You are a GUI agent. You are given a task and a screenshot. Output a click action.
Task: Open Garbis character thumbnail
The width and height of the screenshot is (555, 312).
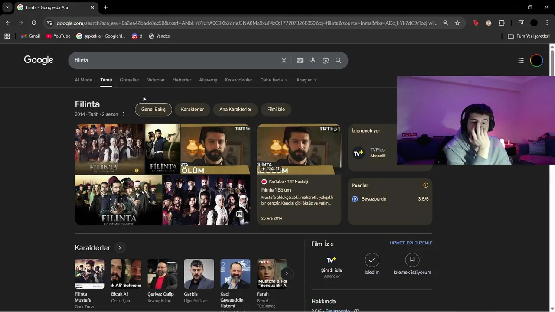pyautogui.click(x=199, y=274)
